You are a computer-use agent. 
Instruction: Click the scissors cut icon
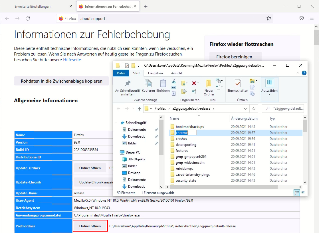(173, 81)
